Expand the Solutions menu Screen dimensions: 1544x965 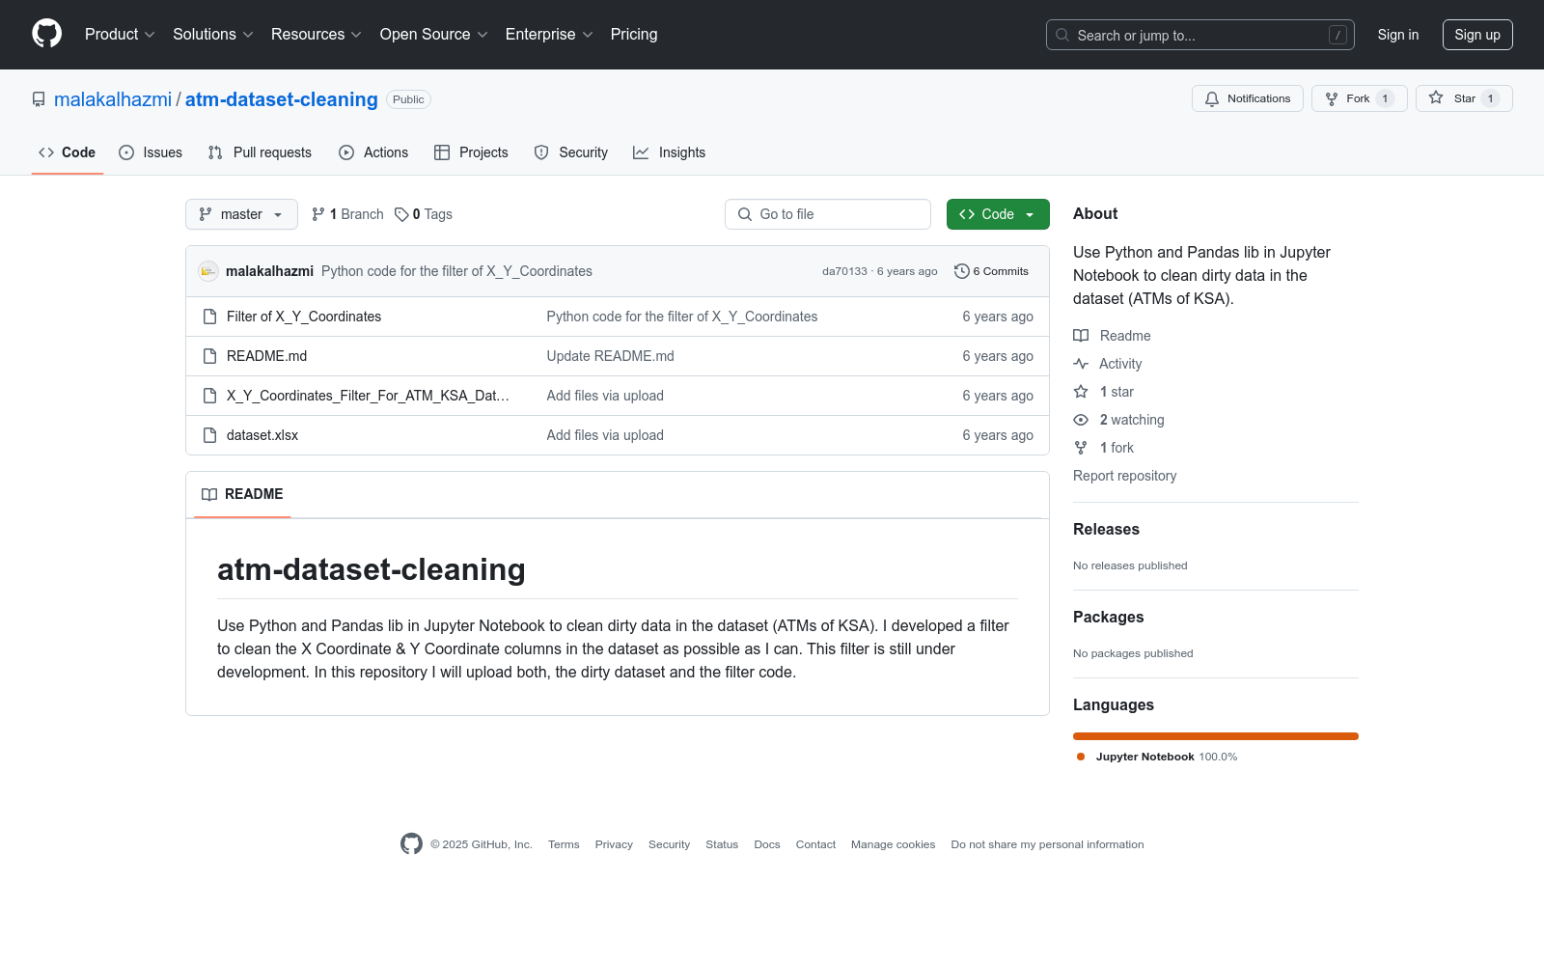[x=213, y=34]
